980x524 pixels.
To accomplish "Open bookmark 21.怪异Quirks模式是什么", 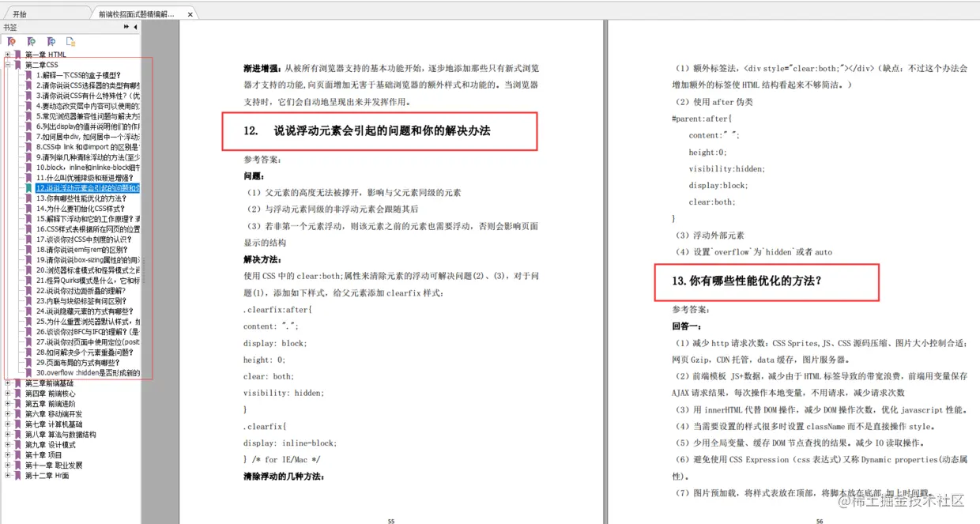I will point(89,280).
